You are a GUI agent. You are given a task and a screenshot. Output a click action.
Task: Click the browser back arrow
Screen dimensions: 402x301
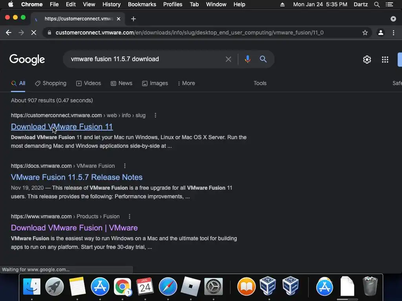click(x=9, y=33)
